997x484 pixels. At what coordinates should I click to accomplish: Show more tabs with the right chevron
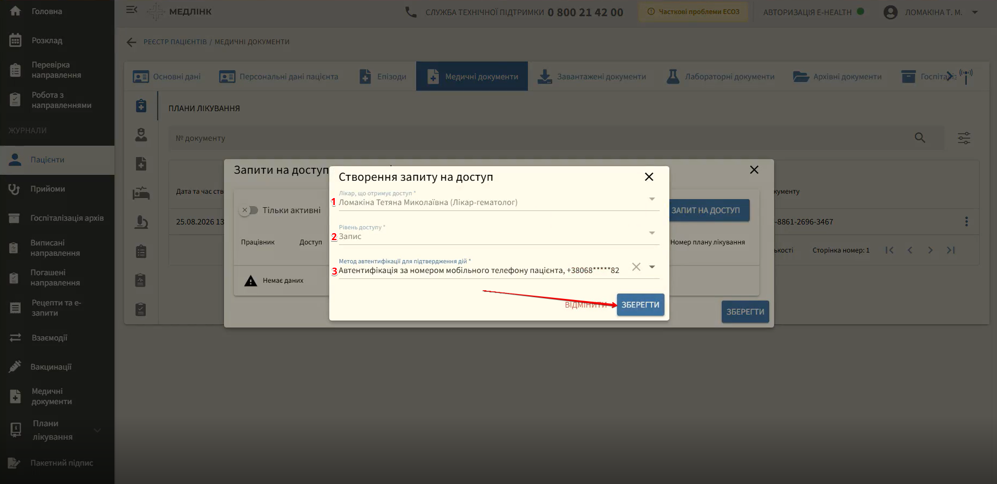(x=950, y=76)
